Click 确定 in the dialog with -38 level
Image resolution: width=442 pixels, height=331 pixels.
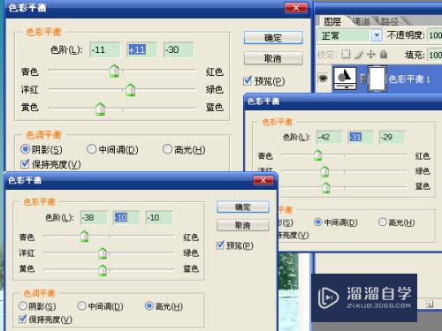243,207
